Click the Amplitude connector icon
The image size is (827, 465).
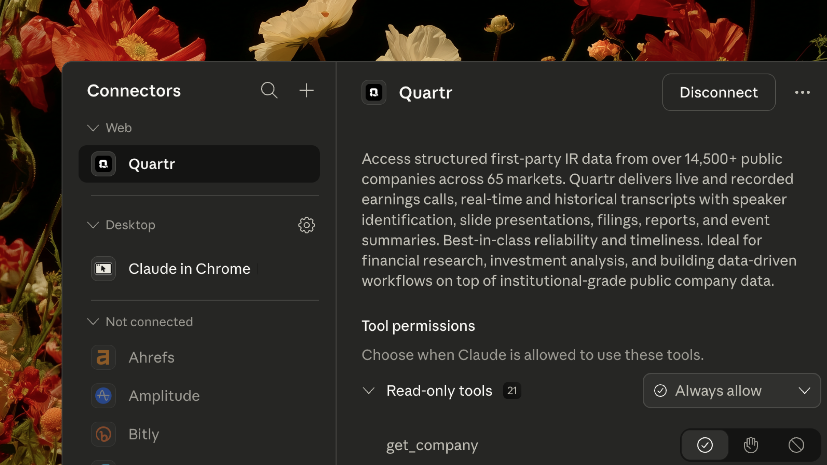coord(103,396)
